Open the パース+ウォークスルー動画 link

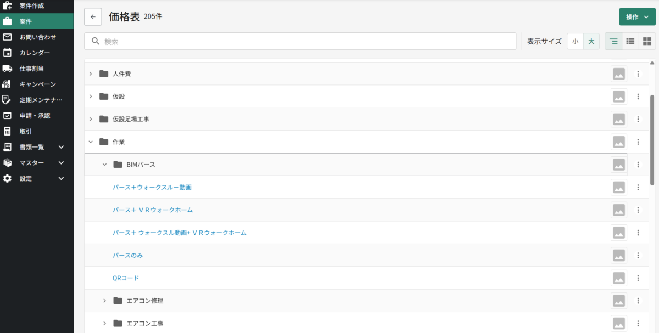click(152, 188)
